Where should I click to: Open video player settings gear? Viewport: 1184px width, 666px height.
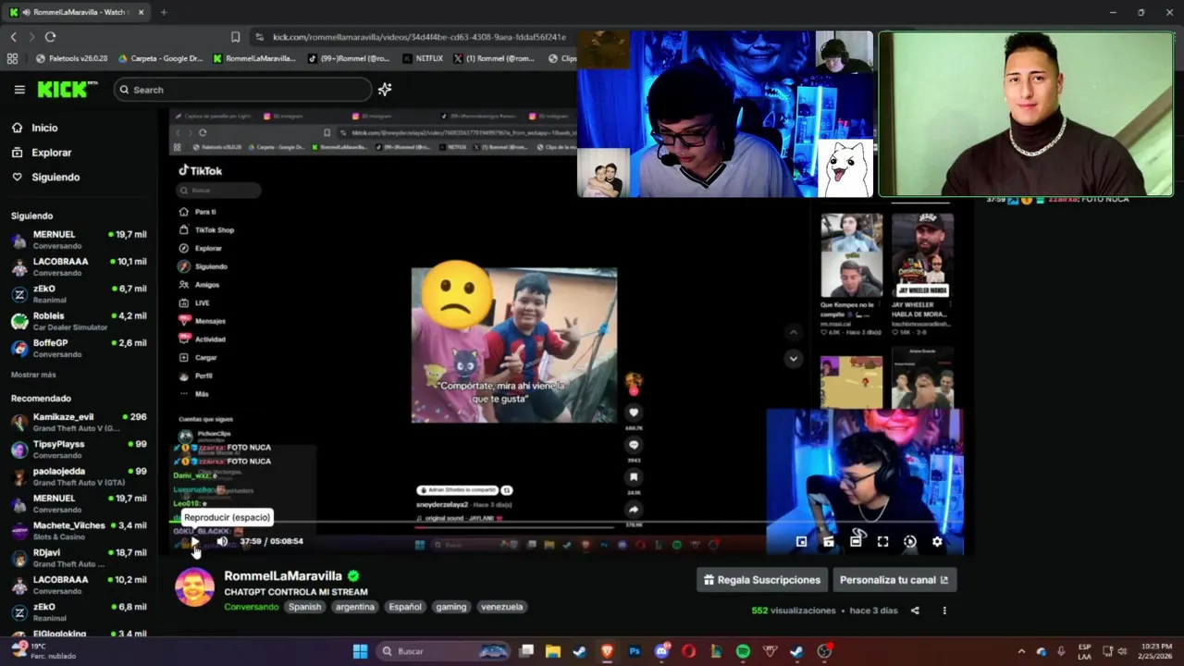pyautogui.click(x=937, y=542)
